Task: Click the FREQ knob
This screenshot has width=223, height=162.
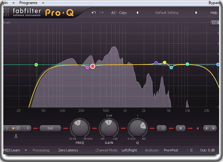Action: pyautogui.click(x=80, y=128)
